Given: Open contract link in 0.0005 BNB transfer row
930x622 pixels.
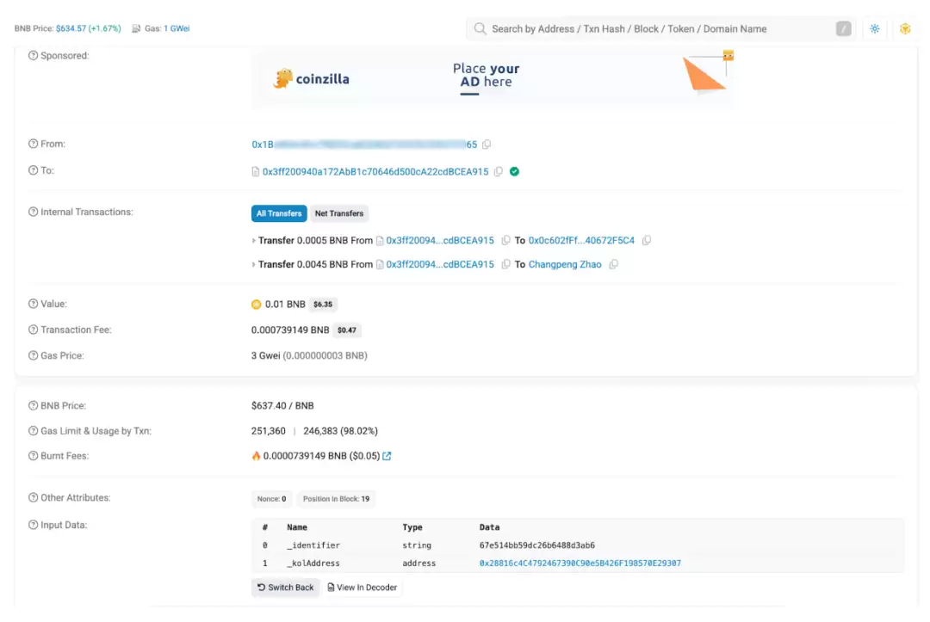Looking at the screenshot, I should (440, 241).
